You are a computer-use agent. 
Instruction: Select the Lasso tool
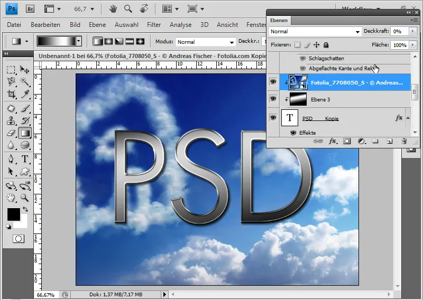[x=11, y=81]
